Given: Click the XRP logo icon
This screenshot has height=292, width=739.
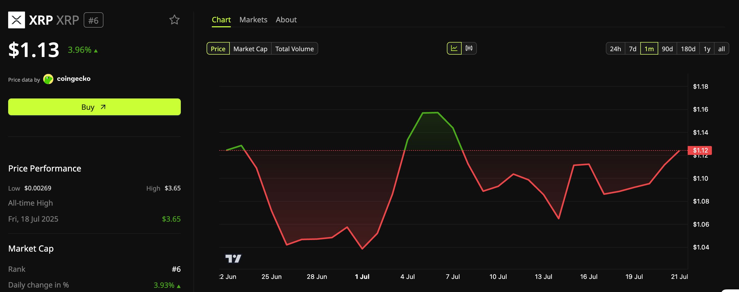Looking at the screenshot, I should coord(16,20).
